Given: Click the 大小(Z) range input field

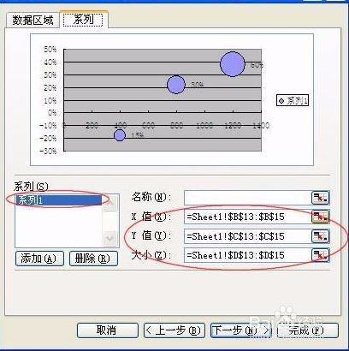Looking at the screenshot, I should point(247,255).
